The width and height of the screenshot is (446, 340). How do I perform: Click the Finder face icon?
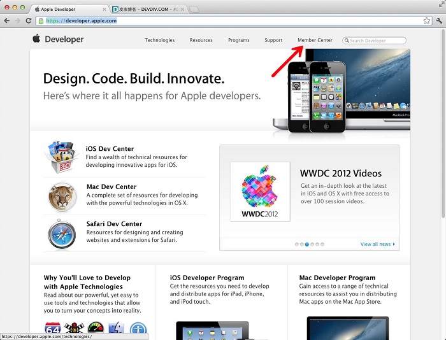[x=117, y=328]
